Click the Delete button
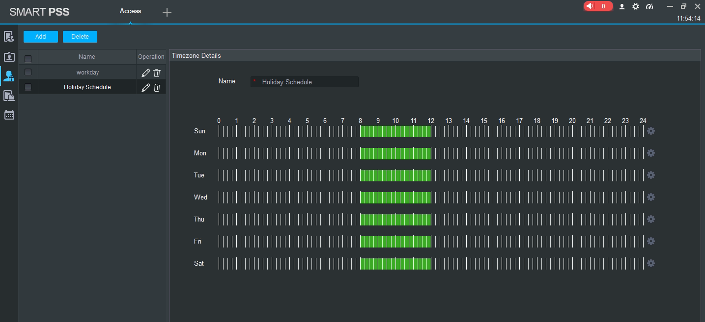This screenshot has height=322, width=705. click(80, 37)
